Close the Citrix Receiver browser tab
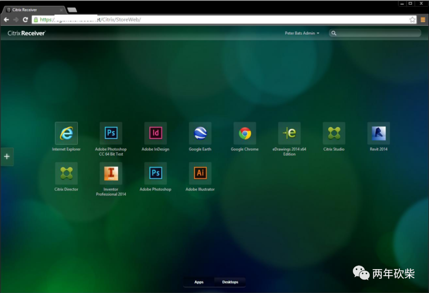 pyautogui.click(x=61, y=10)
